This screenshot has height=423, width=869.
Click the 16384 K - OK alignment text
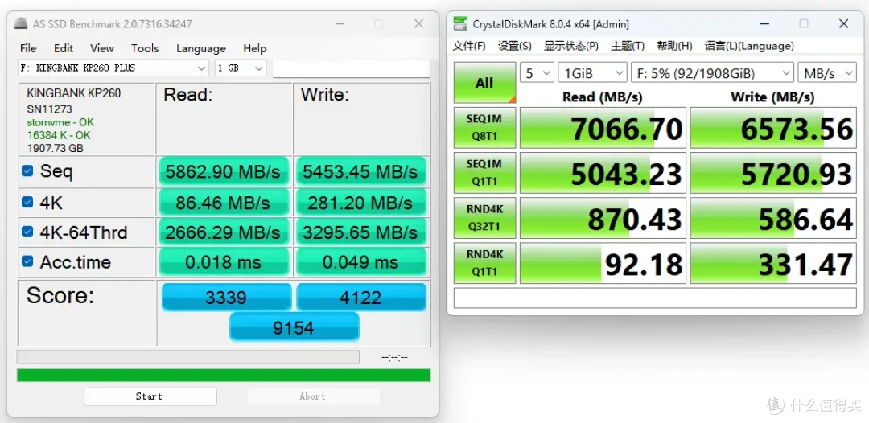coord(59,135)
